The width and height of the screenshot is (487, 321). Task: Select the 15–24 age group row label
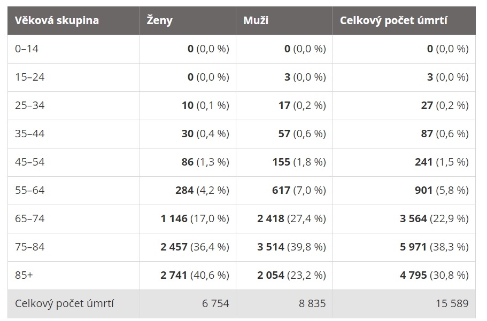pyautogui.click(x=30, y=77)
